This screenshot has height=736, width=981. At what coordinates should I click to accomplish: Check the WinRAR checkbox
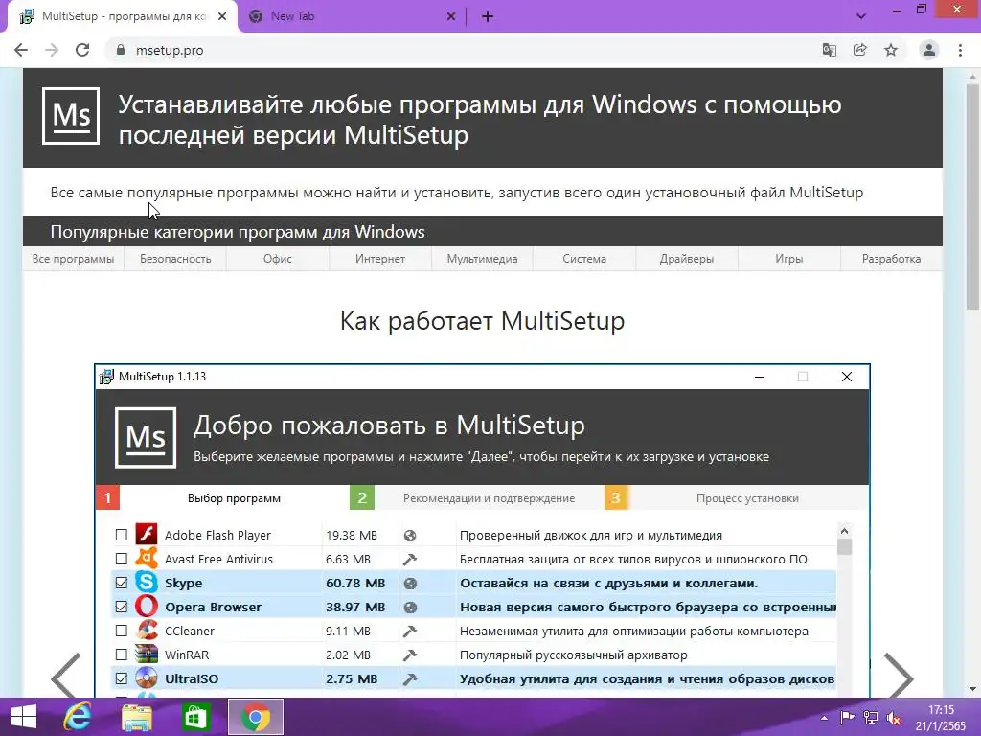point(122,655)
